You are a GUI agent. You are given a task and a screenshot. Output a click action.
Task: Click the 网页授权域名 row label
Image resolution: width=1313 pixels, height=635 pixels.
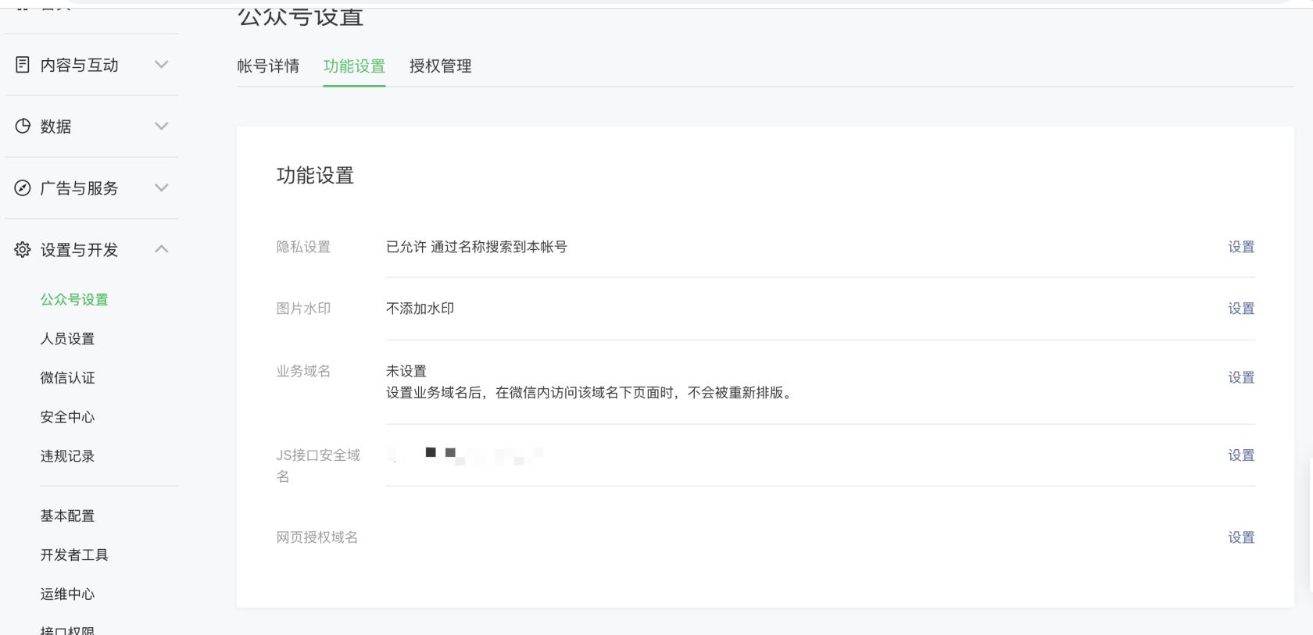(317, 537)
